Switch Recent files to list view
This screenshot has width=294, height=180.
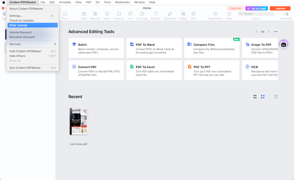click(x=255, y=97)
